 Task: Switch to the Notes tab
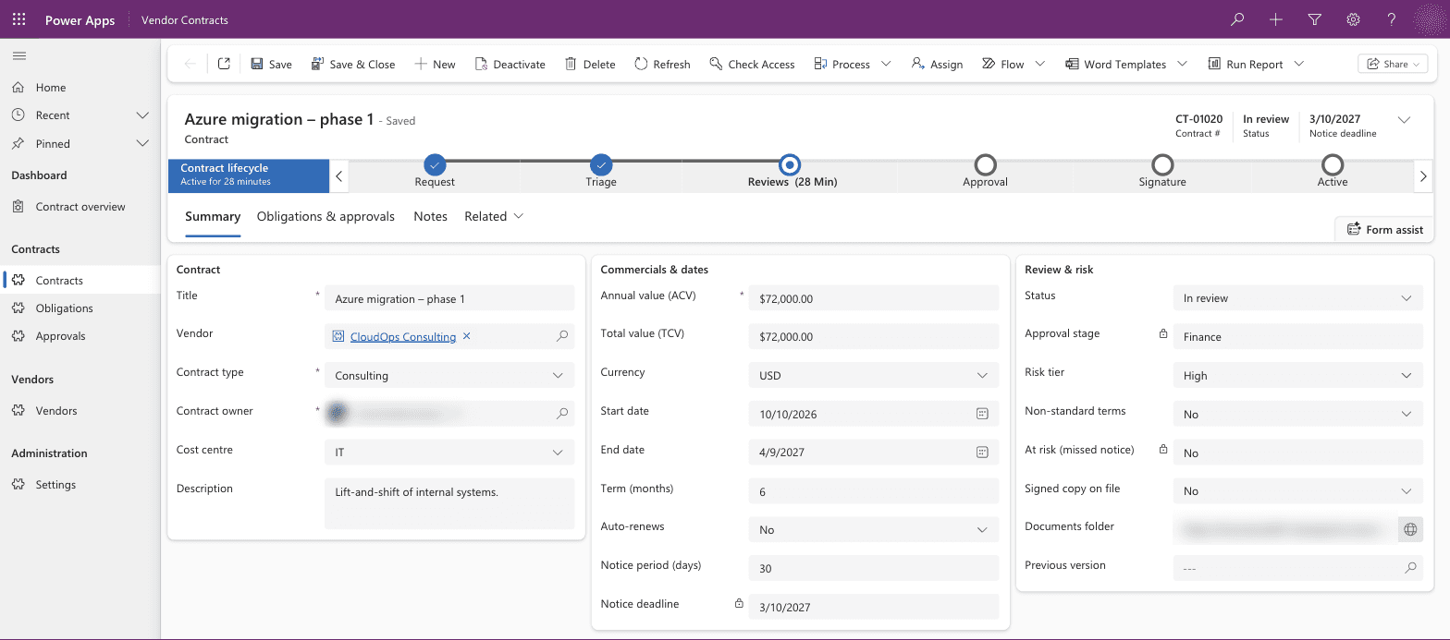430,217
